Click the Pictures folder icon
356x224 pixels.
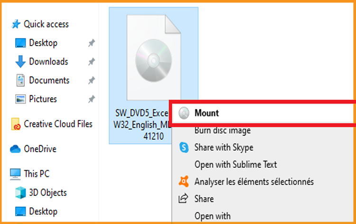tap(20, 99)
